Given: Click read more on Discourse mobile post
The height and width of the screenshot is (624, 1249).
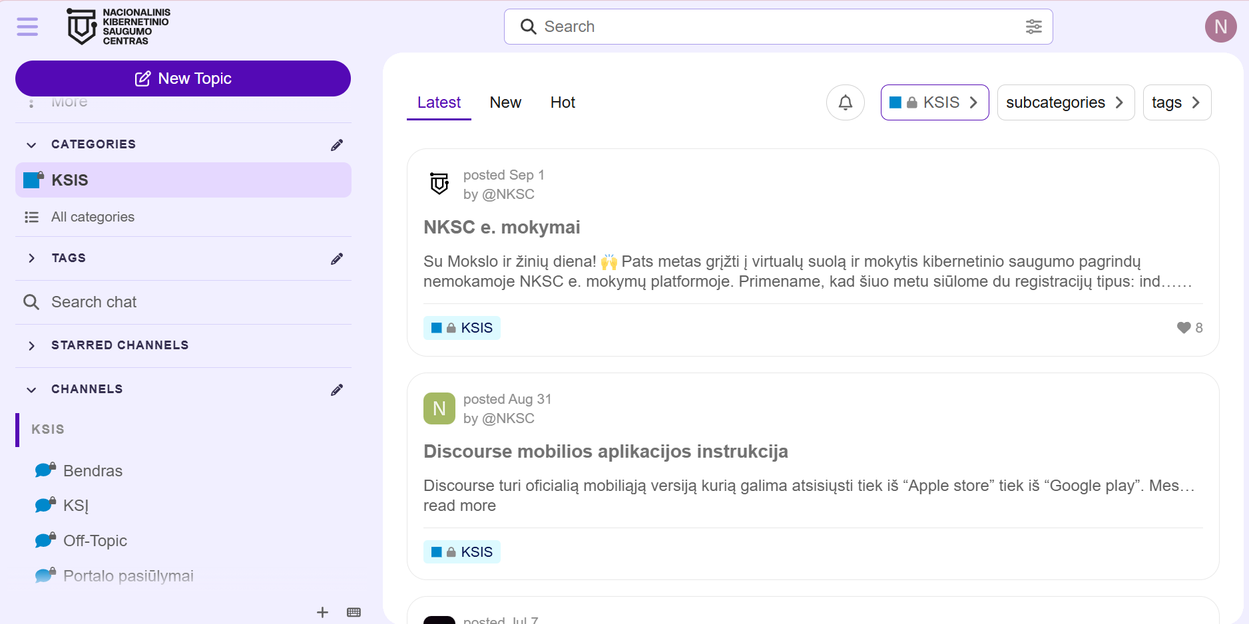Looking at the screenshot, I should click(459, 506).
